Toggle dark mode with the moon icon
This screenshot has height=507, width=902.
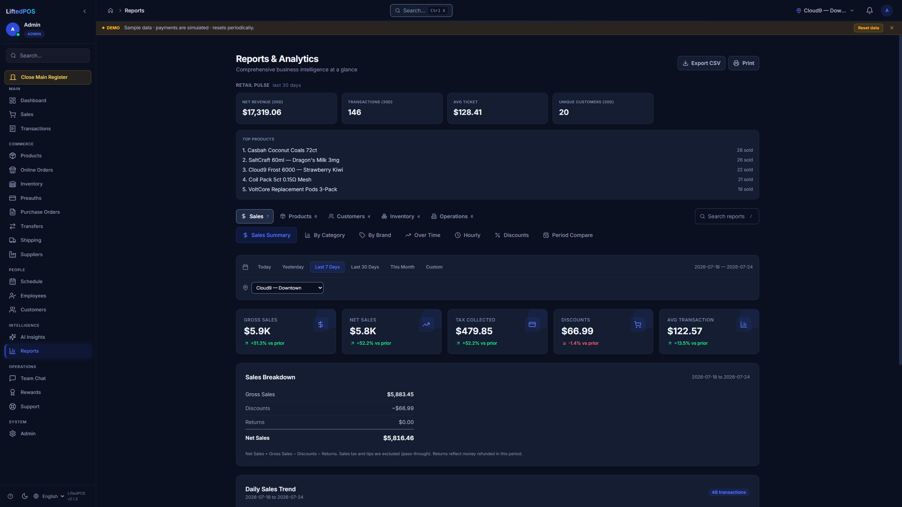(25, 496)
